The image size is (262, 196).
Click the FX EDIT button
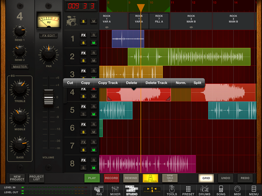(x=48, y=36)
